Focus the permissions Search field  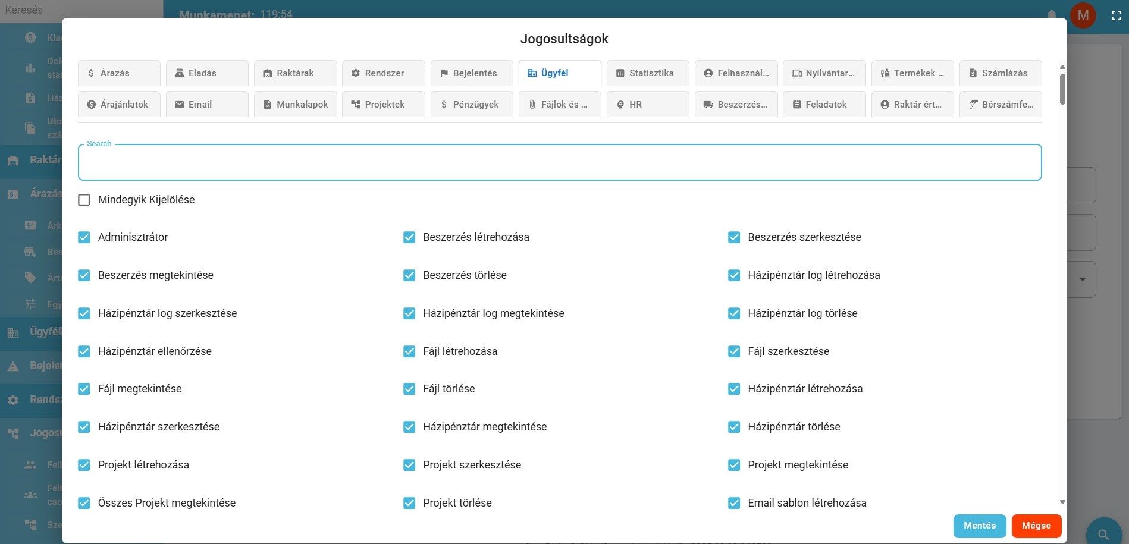click(x=559, y=163)
